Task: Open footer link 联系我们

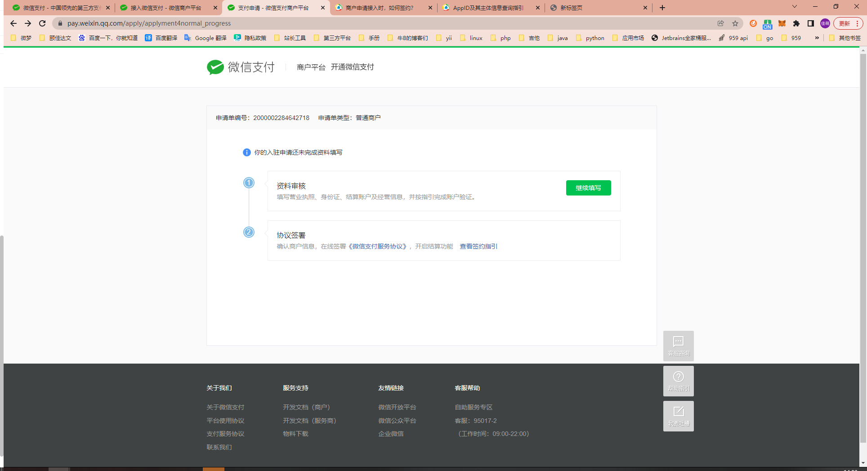Action: click(219, 447)
